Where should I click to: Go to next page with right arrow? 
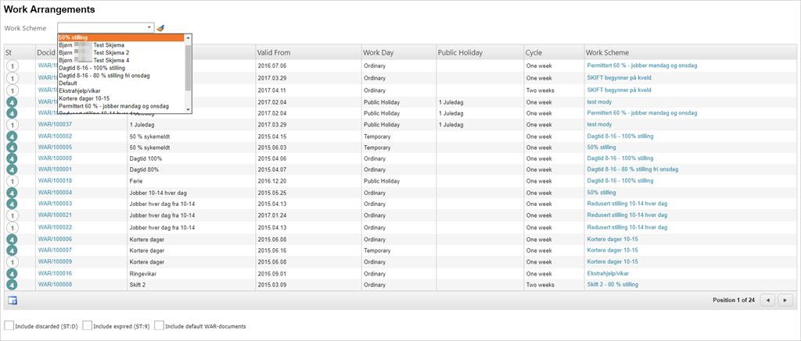(787, 300)
